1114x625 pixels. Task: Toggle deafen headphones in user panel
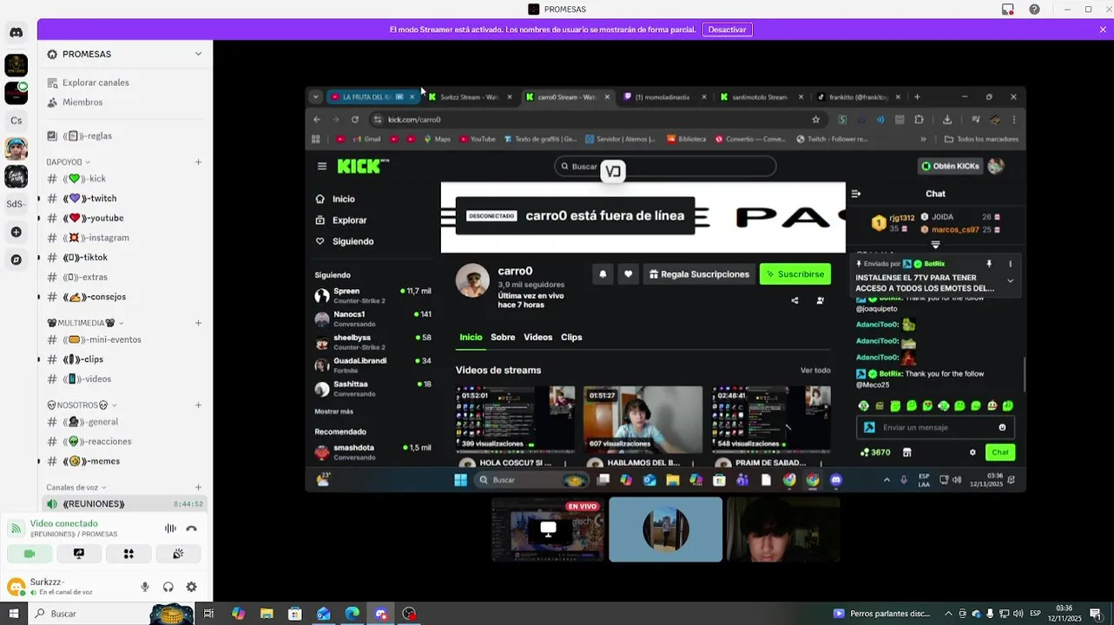168,587
